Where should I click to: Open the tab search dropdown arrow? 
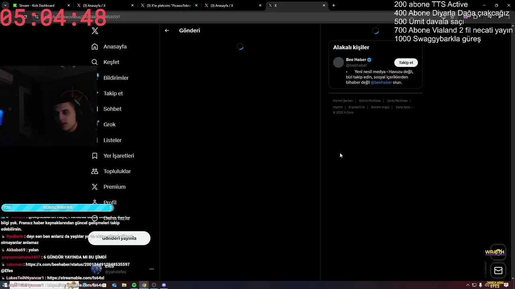pyautogui.click(x=5, y=6)
